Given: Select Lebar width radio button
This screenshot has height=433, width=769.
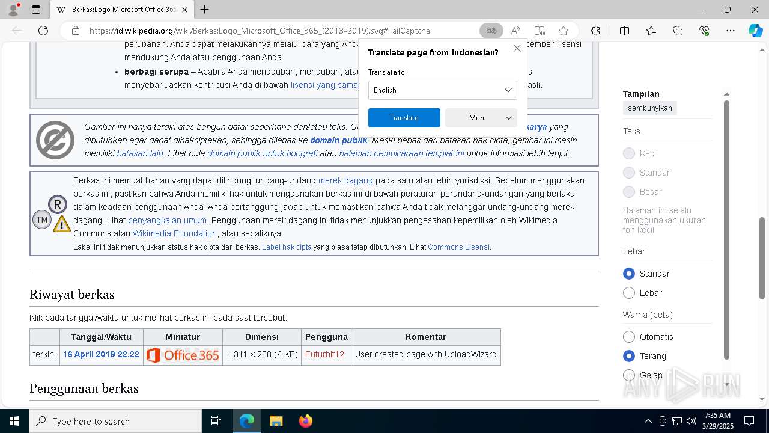Looking at the screenshot, I should pyautogui.click(x=629, y=293).
